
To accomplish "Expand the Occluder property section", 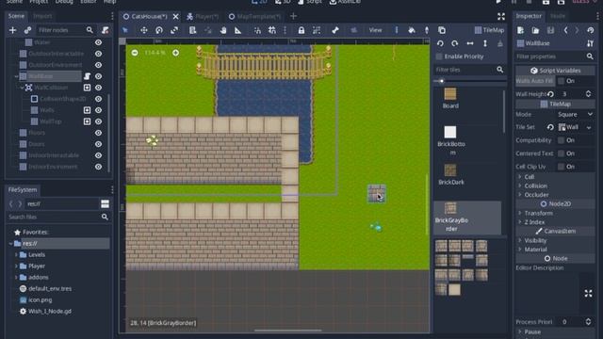I will 520,195.
